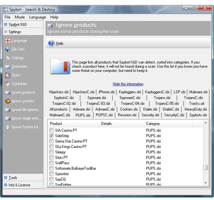The height and width of the screenshot is (200, 214).
Task: Switch to the Tracks.uti tab
Action: coord(197,103)
